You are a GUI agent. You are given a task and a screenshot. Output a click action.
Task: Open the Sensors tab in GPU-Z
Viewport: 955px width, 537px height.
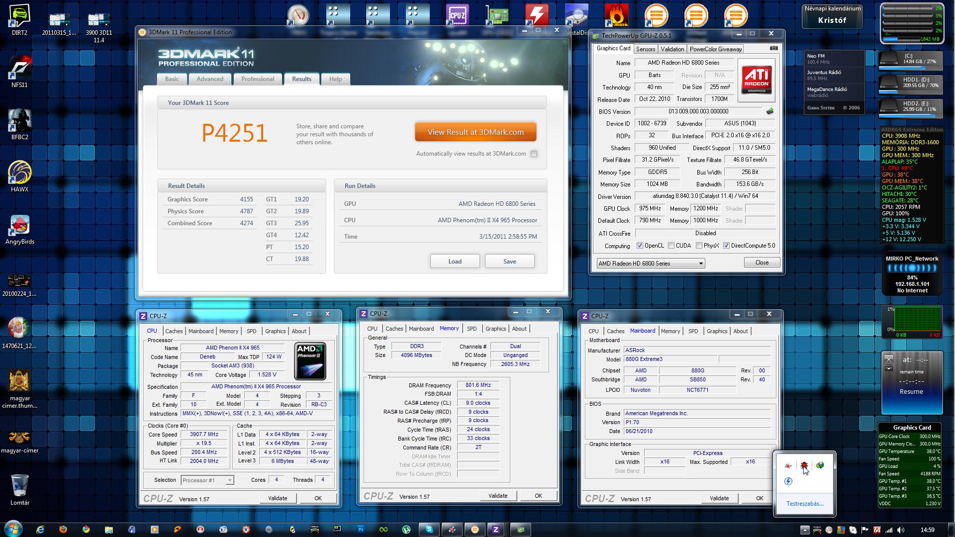645,49
